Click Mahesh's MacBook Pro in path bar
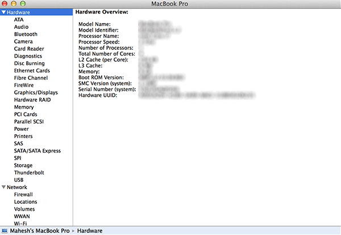The height and width of the screenshot is (235, 341). click(40, 230)
